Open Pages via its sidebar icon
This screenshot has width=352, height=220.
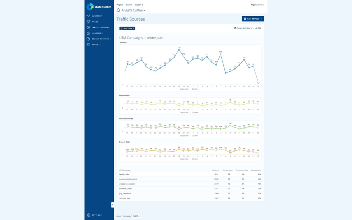pos(88,22)
